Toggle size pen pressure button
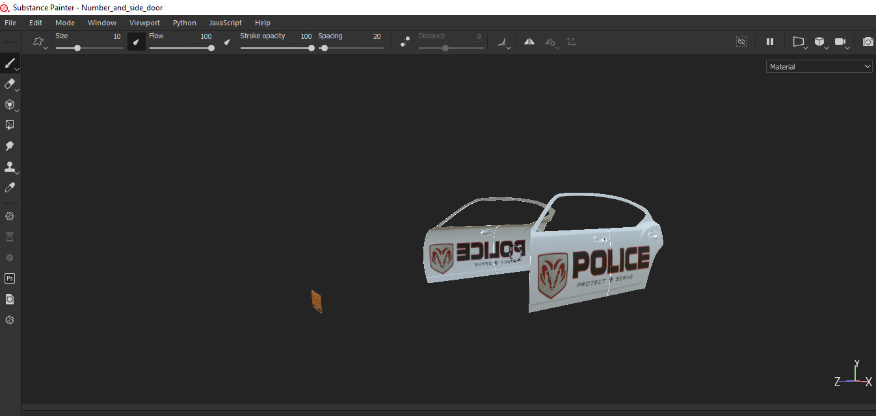876x416 pixels. point(136,42)
